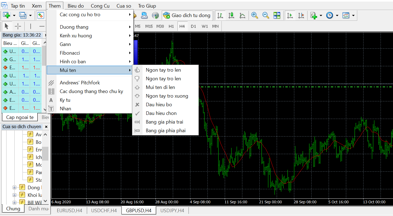Image resolution: width=393 pixels, height=216 pixels.
Task: Select the MN timeframe
Action: (x=215, y=26)
